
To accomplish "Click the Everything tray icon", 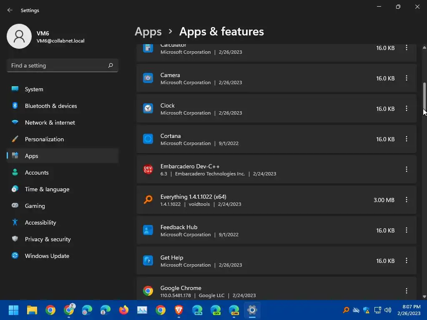I will (x=346, y=310).
